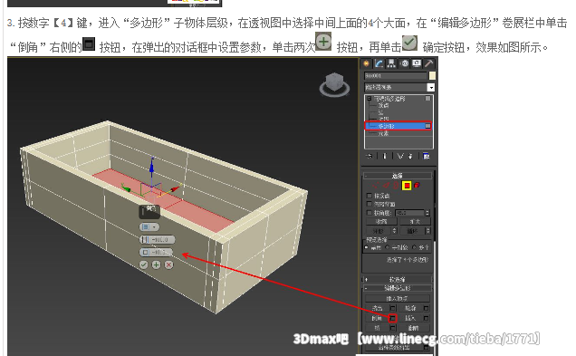
Task: Open the Utilities hammer icon
Action: [428, 64]
